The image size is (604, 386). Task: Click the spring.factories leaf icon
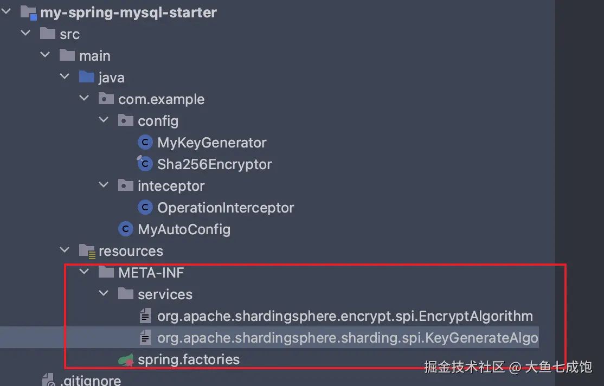(126, 359)
